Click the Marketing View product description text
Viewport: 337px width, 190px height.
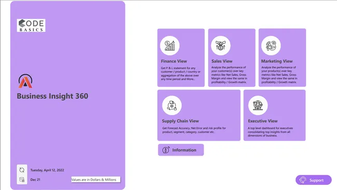tap(279, 75)
